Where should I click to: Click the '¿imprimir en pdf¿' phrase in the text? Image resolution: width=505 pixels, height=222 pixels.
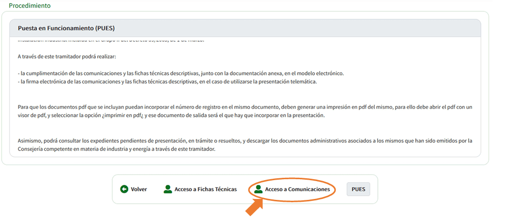[x=122, y=116]
